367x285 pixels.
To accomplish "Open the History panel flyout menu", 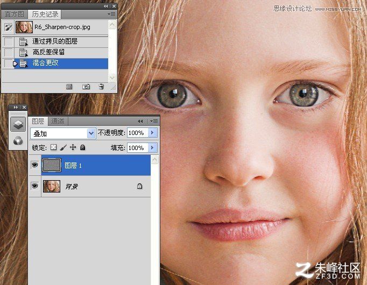I will pos(111,15).
